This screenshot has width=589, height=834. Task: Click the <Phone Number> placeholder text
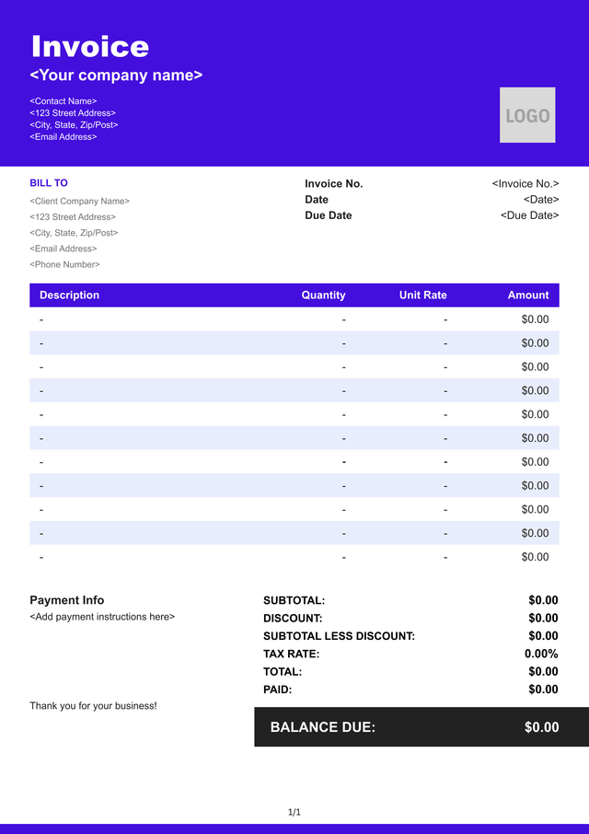coord(64,264)
